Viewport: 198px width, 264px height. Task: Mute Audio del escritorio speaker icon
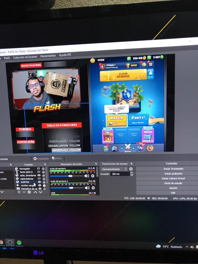tap(87, 176)
